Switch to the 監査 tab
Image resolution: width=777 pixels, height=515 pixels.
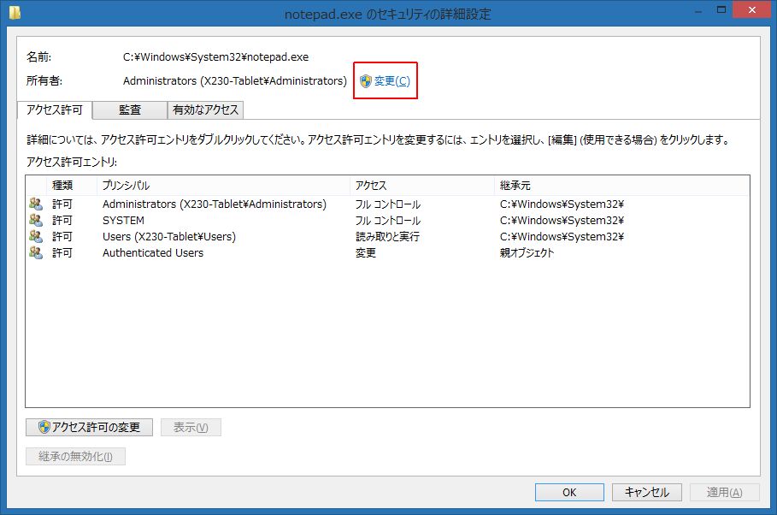tap(130, 110)
